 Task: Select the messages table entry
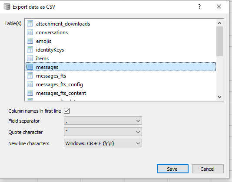click(x=121, y=67)
